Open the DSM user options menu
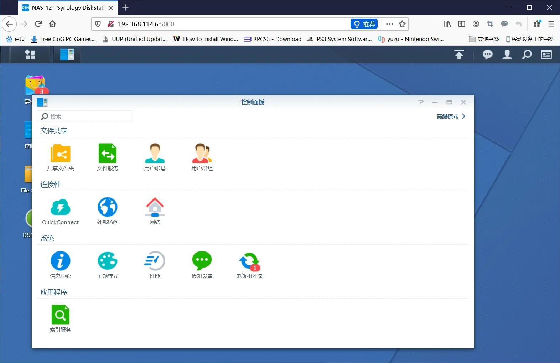Viewport: 560px width, 363px height. (507, 55)
